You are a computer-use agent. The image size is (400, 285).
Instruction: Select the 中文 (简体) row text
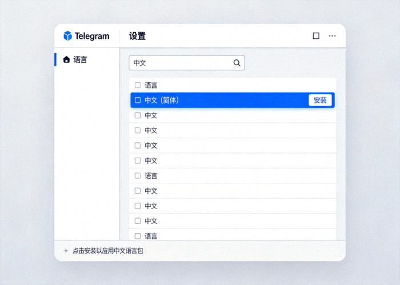click(x=162, y=100)
